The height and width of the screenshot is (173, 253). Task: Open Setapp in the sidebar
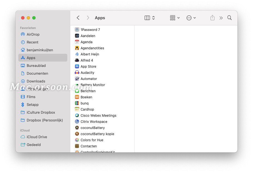[43, 105]
